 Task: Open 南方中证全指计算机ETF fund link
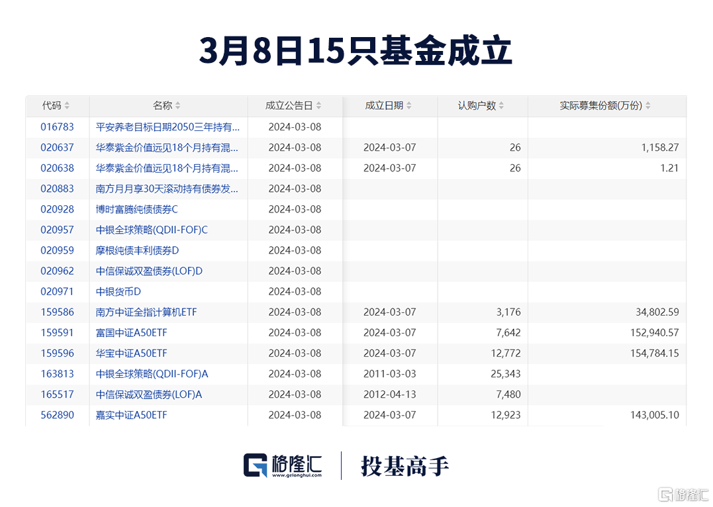coord(146,312)
